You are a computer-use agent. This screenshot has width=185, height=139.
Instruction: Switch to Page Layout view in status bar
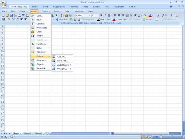(x=147, y=137)
